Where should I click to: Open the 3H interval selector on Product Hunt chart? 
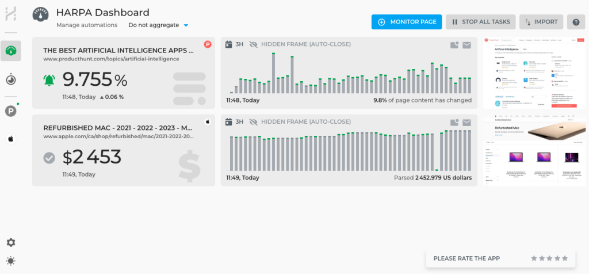click(x=235, y=44)
